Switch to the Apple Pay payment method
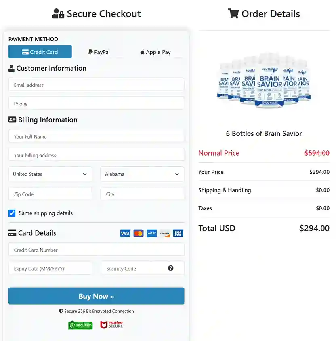This screenshot has height=341, width=336. point(155,52)
